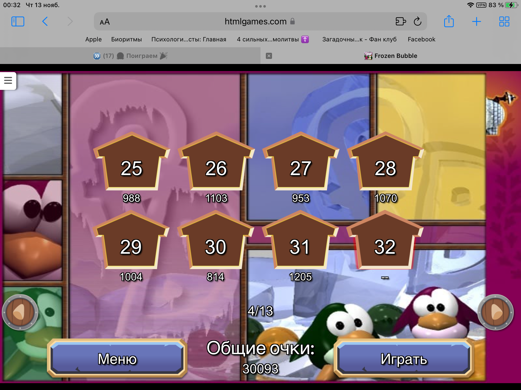Screen dimensions: 521x390
Task: Reload the htmlgames.com page
Action: 417,22
